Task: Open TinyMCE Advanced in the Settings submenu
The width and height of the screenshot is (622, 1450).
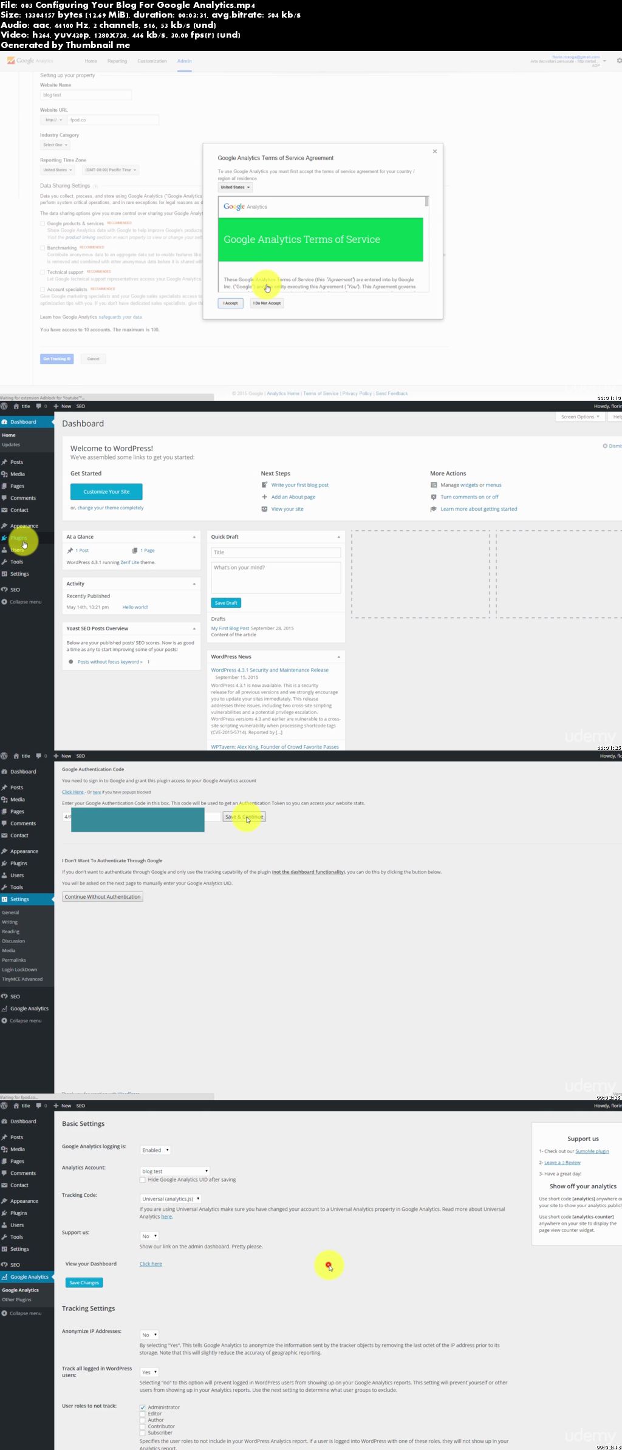Action: click(22, 979)
